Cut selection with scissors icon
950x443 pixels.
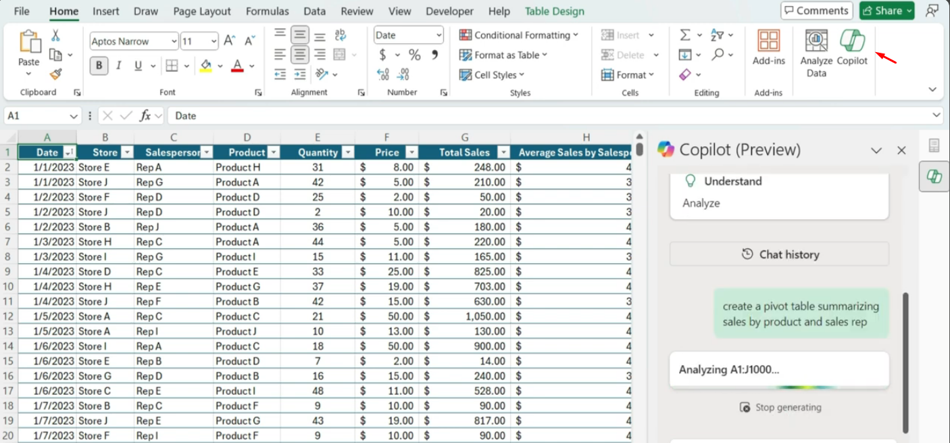pyautogui.click(x=55, y=35)
